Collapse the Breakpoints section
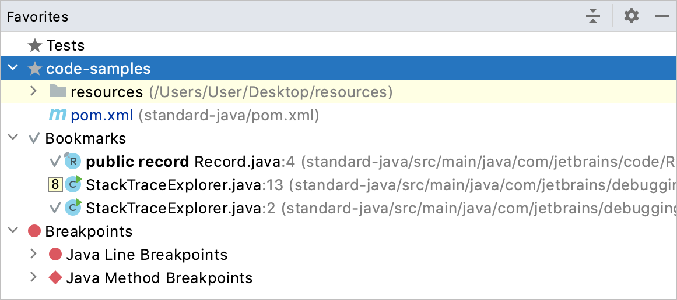Screen dimensions: 677x300 (x=14, y=231)
